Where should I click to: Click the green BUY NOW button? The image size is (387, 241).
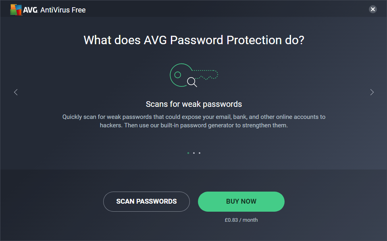(241, 202)
